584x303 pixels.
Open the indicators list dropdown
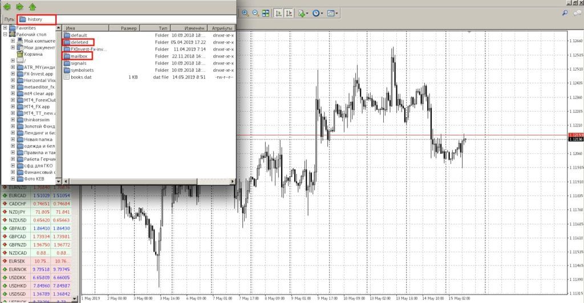click(x=303, y=13)
